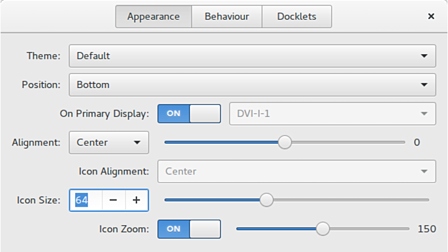448x252 pixels.
Task: Expand the Icon Alignment dropdown
Action: point(296,172)
